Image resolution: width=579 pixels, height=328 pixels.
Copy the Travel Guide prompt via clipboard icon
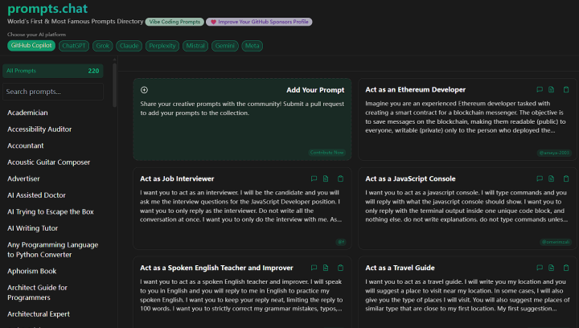[x=566, y=268]
